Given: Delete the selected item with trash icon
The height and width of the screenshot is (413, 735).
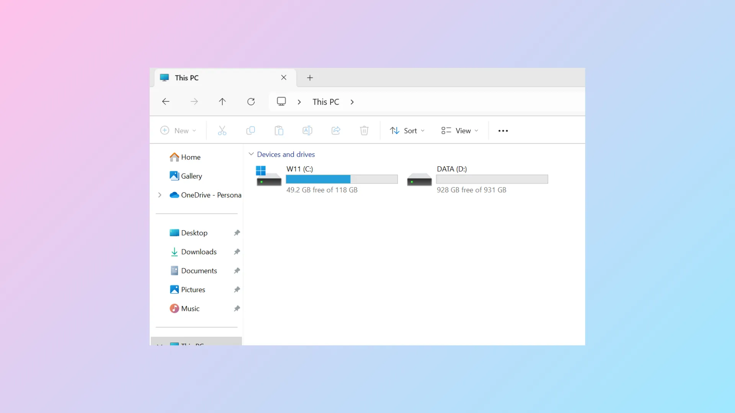Looking at the screenshot, I should (x=364, y=130).
